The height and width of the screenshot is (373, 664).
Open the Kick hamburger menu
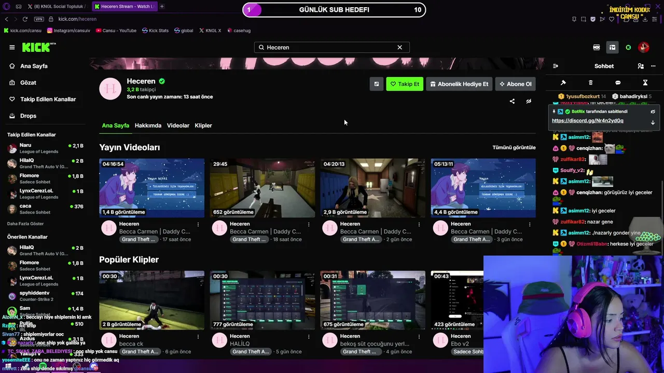click(12, 47)
